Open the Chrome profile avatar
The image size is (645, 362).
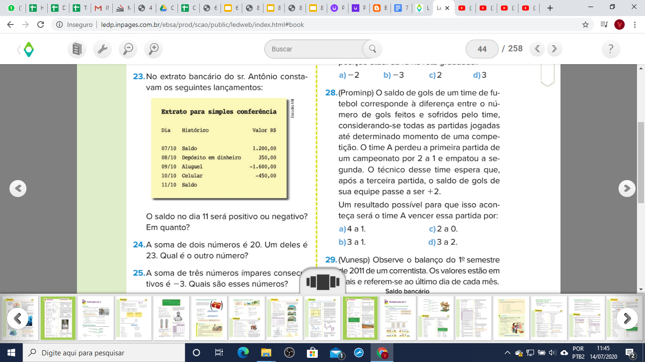click(x=620, y=25)
